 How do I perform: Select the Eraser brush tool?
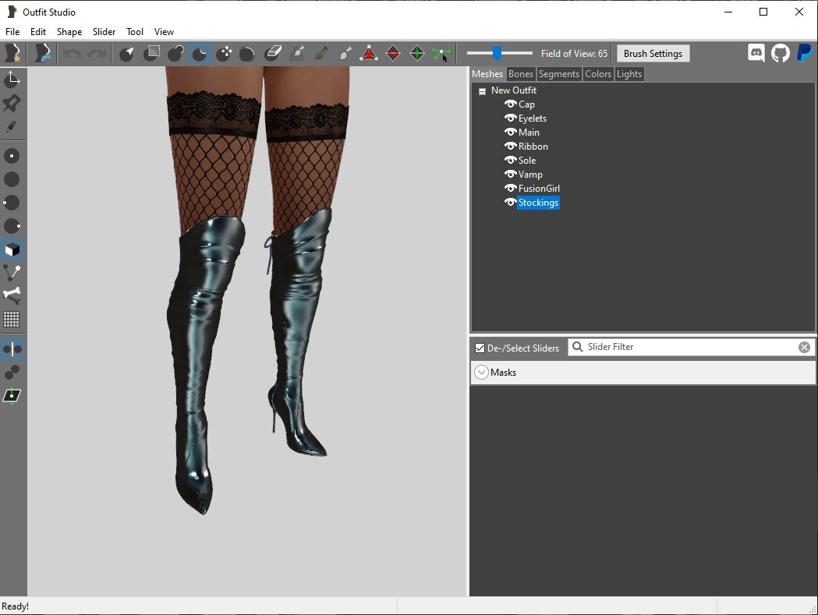point(272,54)
